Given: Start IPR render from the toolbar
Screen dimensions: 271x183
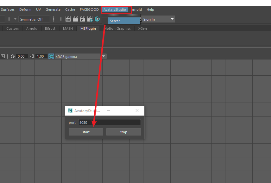Looking at the screenshot, I should 82,19.
